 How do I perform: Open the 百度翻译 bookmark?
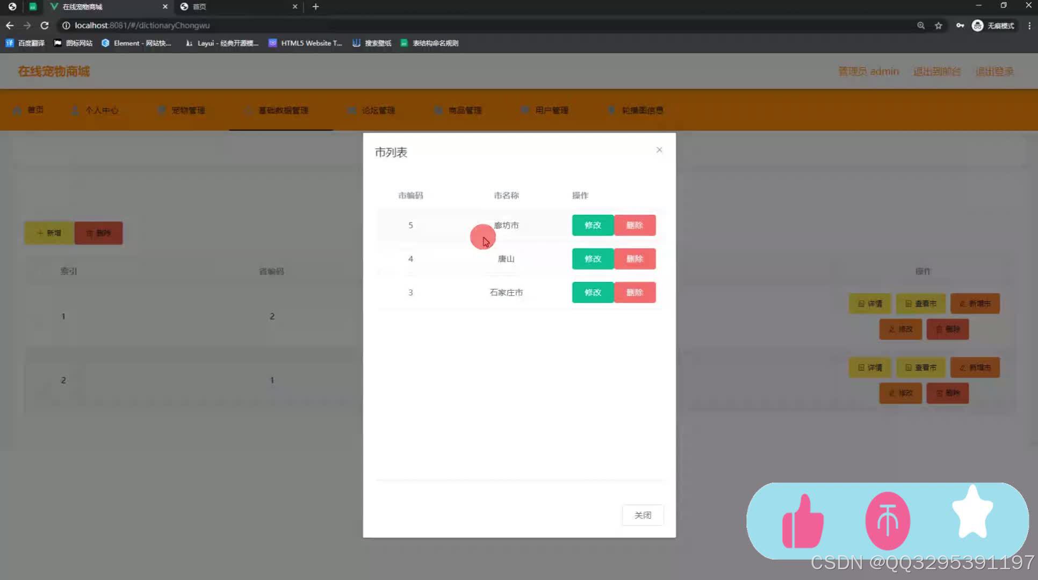click(x=25, y=43)
